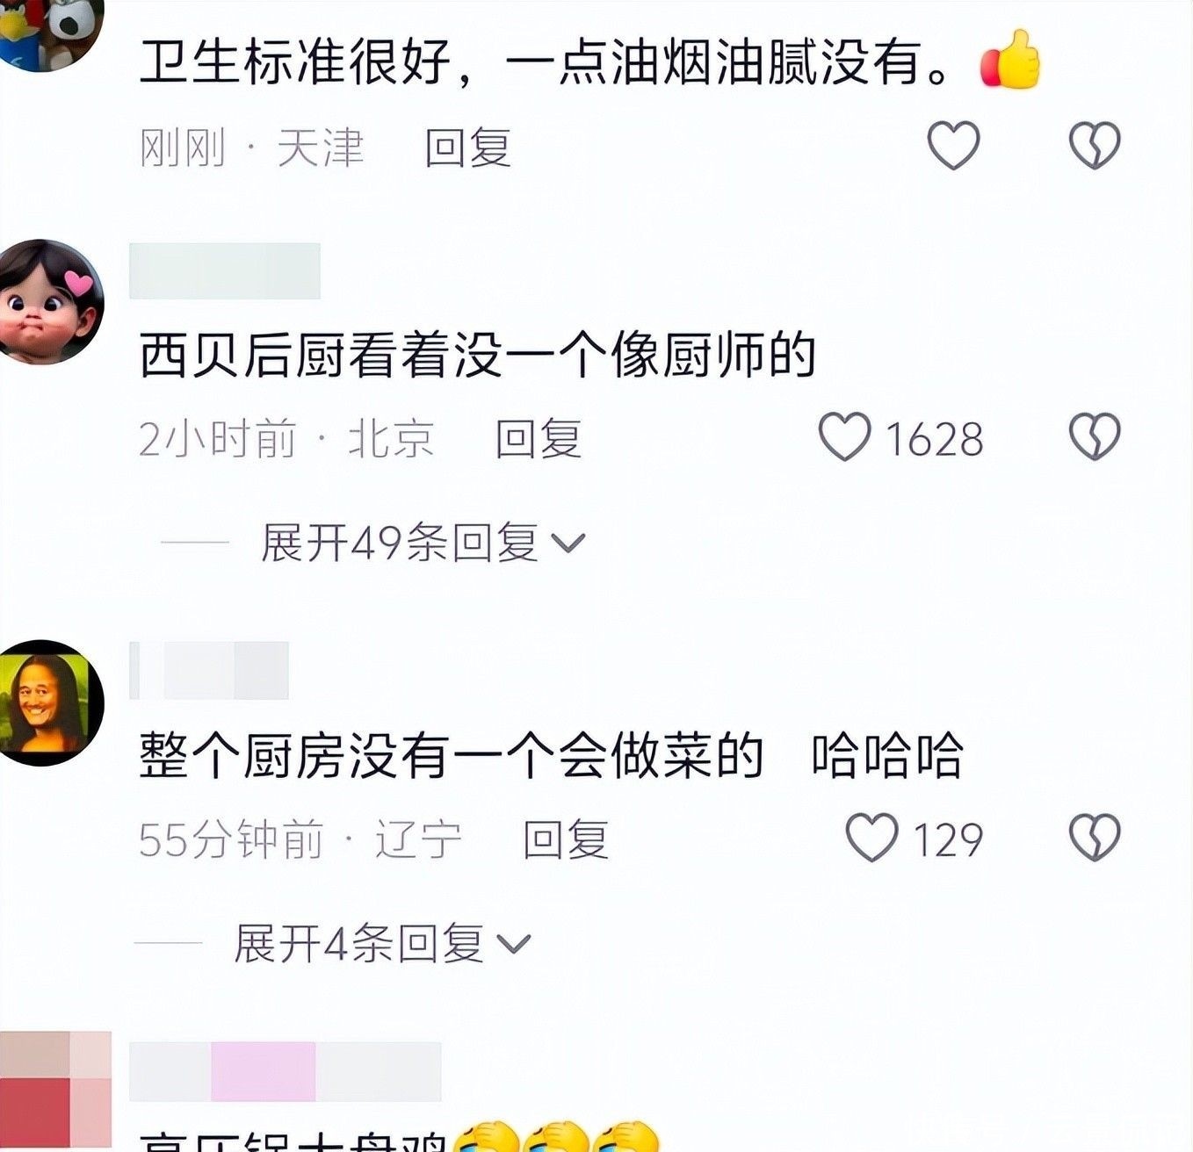Open the cartoon girl avatar profile

coord(51,301)
